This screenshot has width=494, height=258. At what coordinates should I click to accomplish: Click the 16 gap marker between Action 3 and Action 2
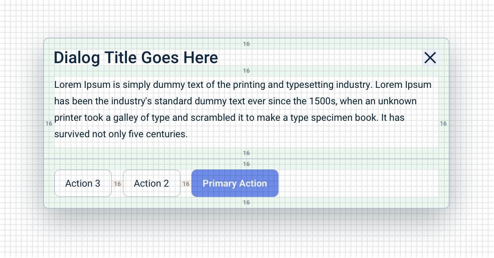[x=117, y=184]
